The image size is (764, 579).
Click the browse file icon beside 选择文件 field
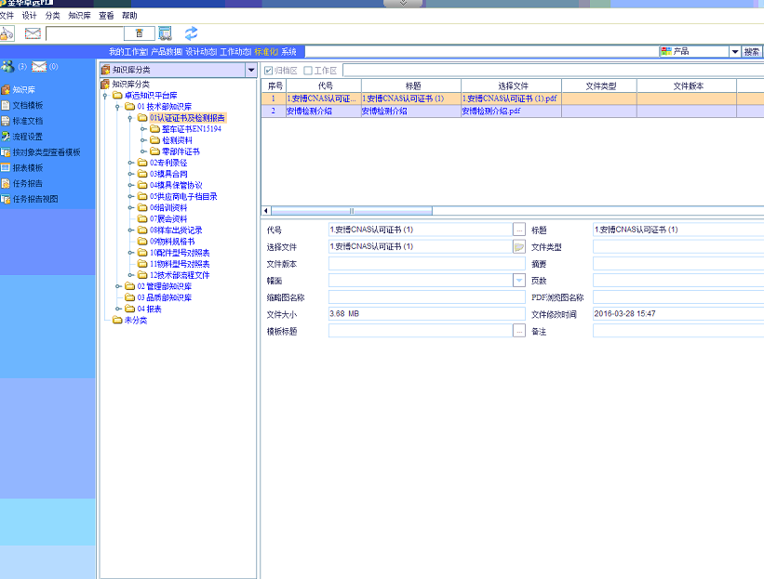[x=519, y=246]
